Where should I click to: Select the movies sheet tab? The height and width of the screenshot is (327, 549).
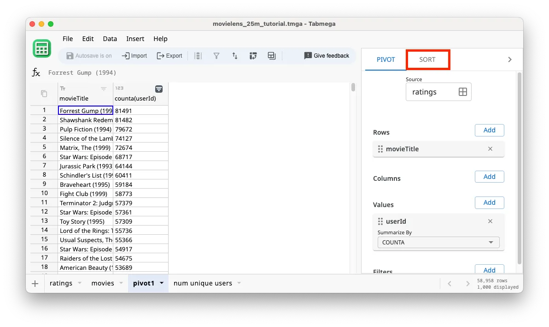(x=103, y=283)
